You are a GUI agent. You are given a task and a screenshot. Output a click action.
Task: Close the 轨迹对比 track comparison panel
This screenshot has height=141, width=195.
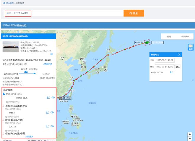coord(179,54)
